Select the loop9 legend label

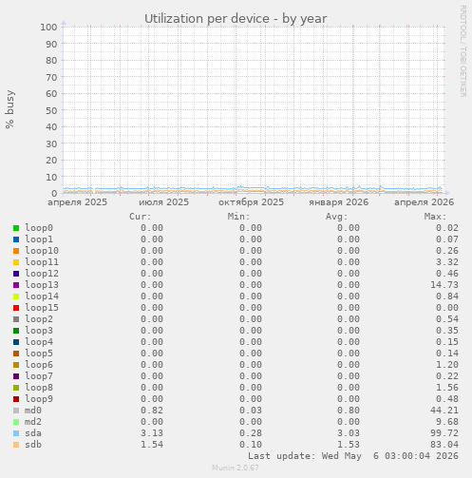pyautogui.click(x=39, y=399)
